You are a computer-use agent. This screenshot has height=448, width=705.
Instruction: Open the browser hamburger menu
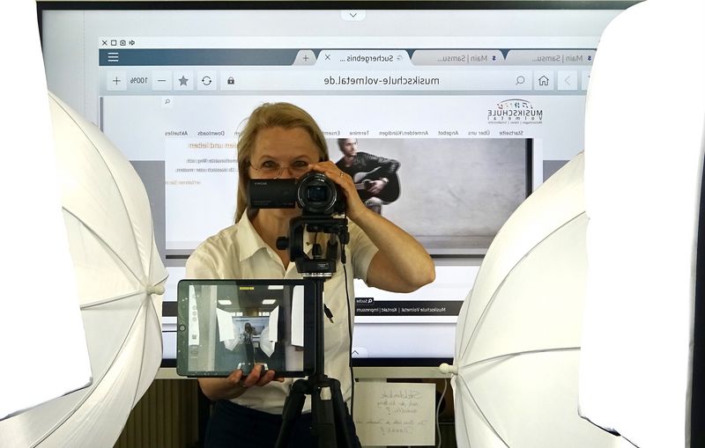click(113, 57)
